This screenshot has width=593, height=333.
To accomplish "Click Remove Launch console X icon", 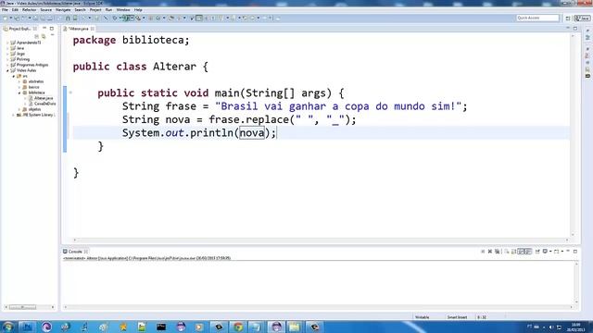I will pyautogui.click(x=490, y=252).
